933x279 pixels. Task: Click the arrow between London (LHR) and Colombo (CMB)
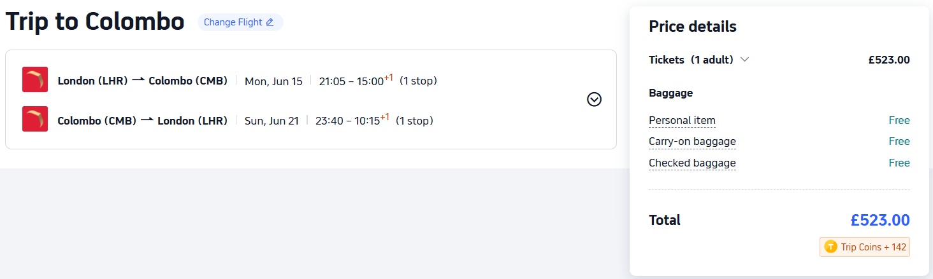138,81
